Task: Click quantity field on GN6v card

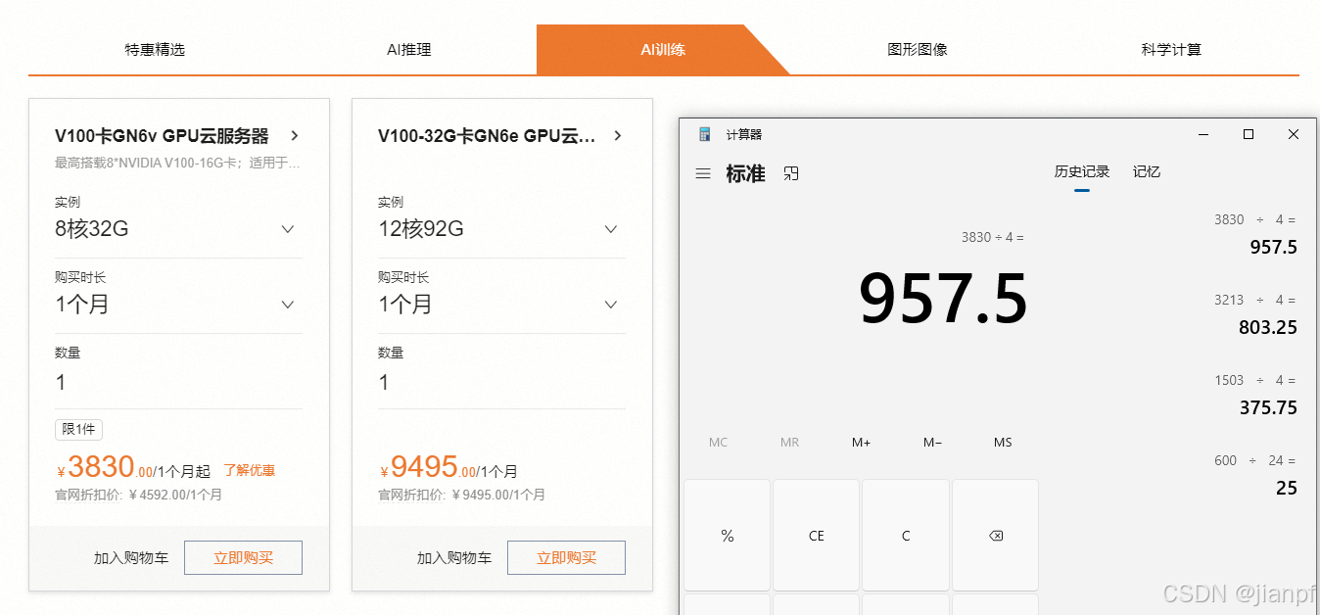Action: [178, 383]
